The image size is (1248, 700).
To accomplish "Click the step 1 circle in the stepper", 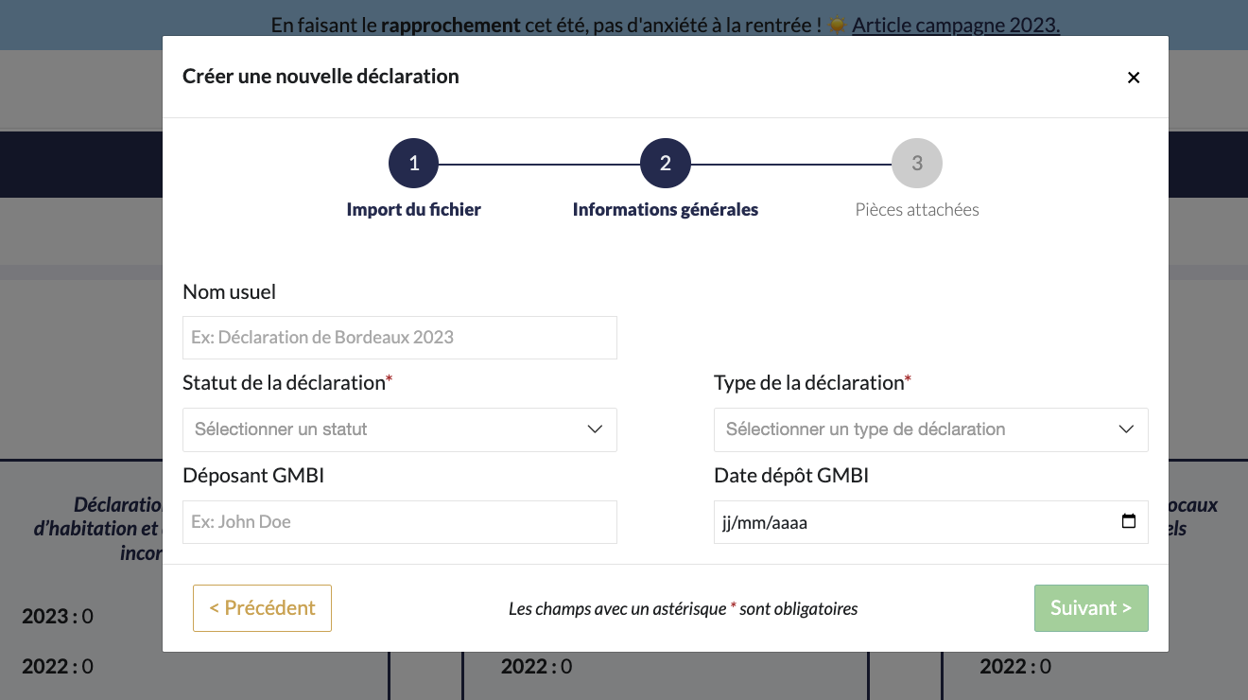I will tap(414, 164).
